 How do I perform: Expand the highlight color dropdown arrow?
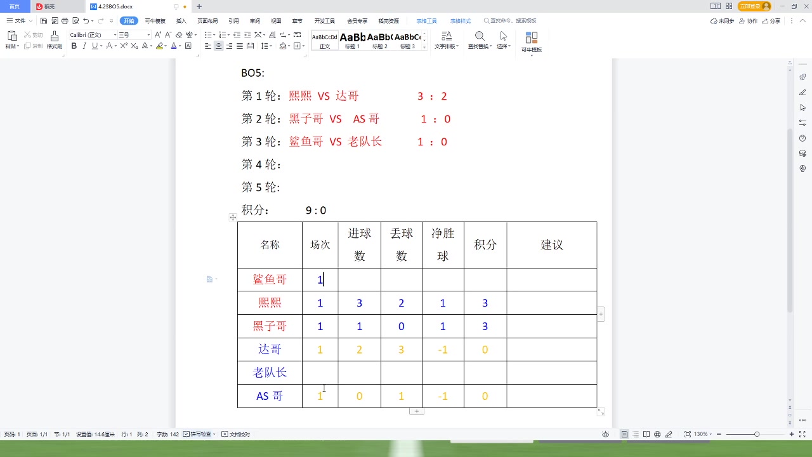(x=166, y=46)
